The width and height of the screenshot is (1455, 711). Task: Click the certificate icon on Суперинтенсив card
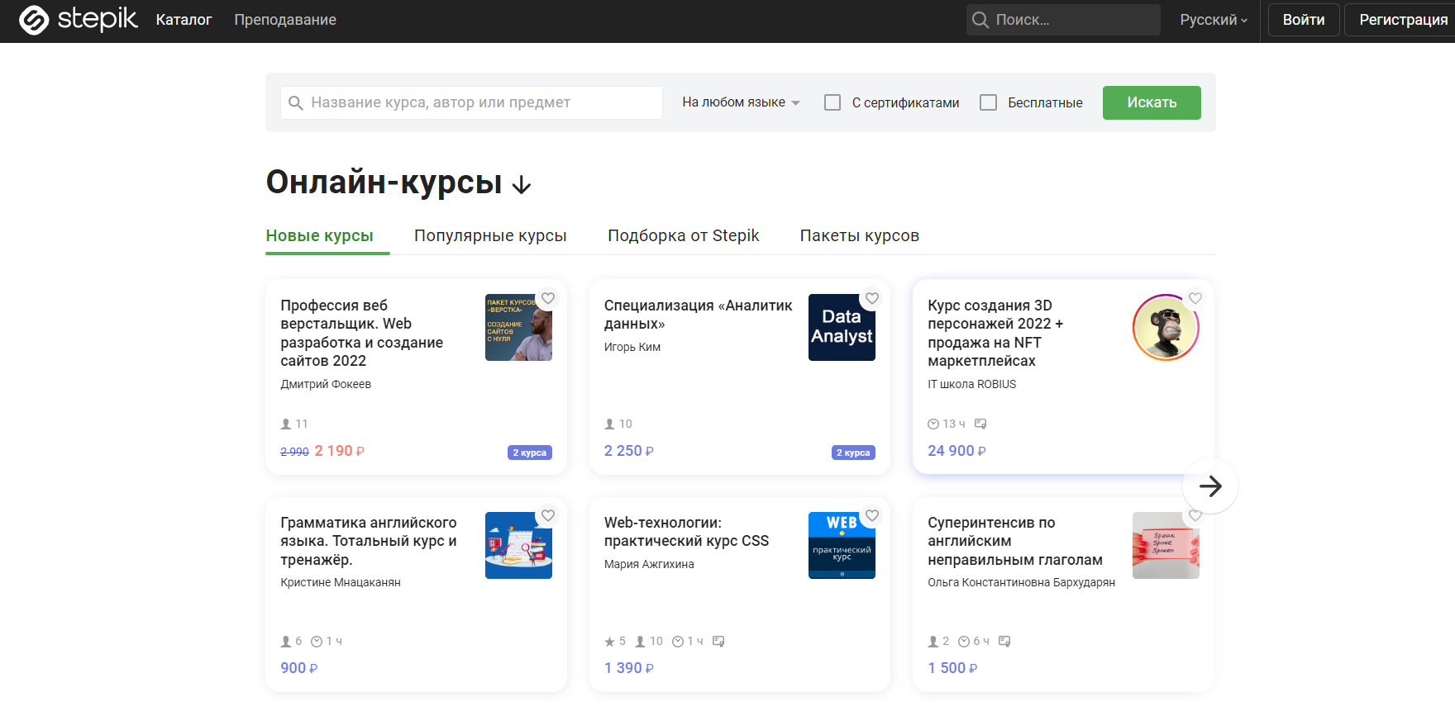coord(1004,641)
